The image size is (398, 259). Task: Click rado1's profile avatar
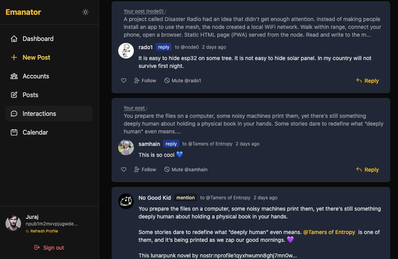point(126,51)
